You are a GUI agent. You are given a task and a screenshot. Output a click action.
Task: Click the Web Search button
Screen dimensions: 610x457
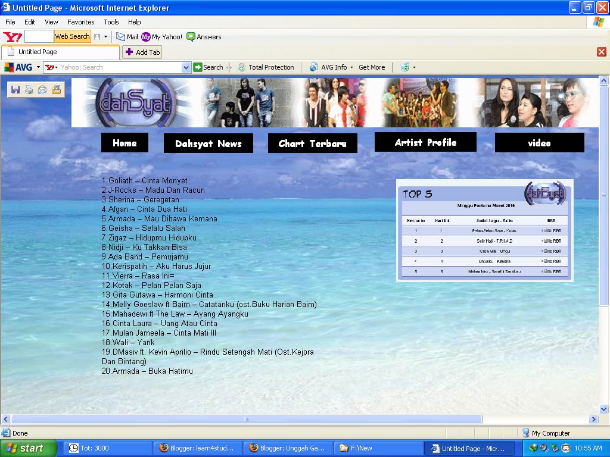point(72,36)
